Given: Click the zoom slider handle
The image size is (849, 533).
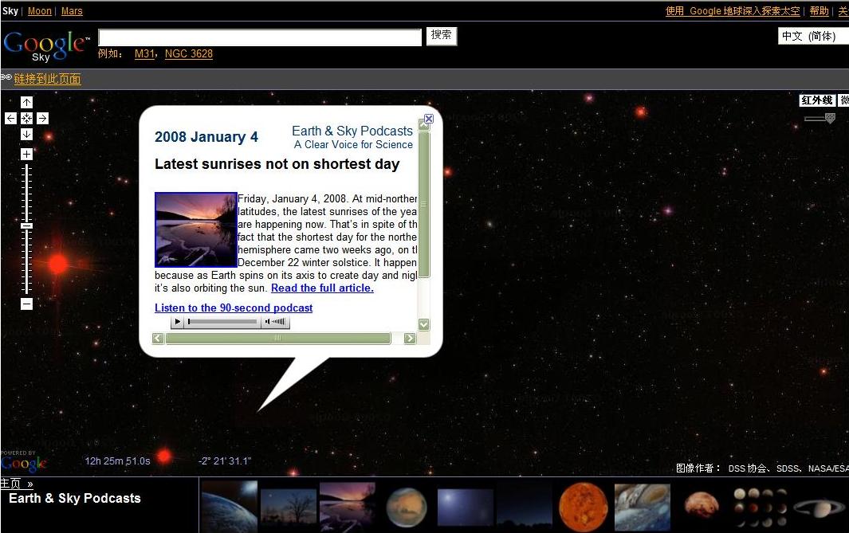Looking at the screenshot, I should pyautogui.click(x=26, y=225).
